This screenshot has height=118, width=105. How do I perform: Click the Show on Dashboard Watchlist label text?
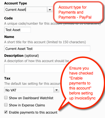tap(31, 98)
